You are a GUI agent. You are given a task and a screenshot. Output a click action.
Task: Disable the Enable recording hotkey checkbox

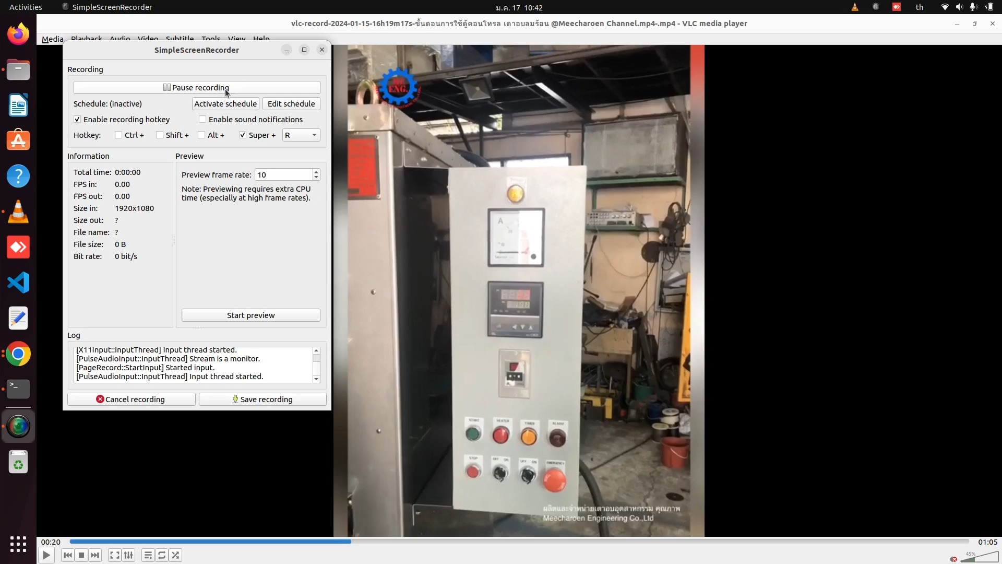coord(77,119)
